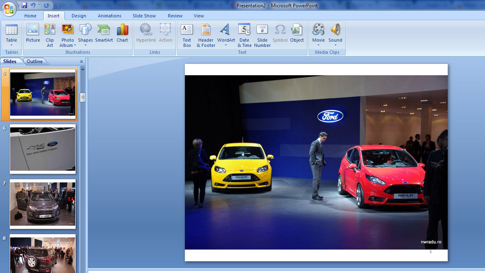Viewport: 485px width, 273px height.
Task: Expand the Shapes dropdown arrow
Action: click(x=85, y=45)
